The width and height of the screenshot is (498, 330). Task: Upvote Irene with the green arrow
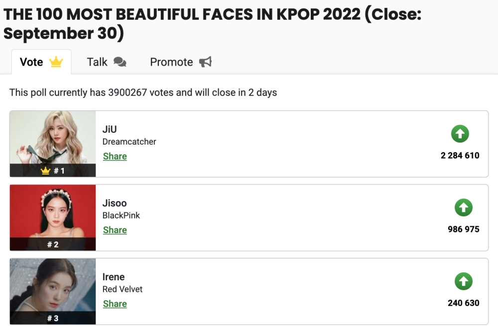click(x=463, y=281)
